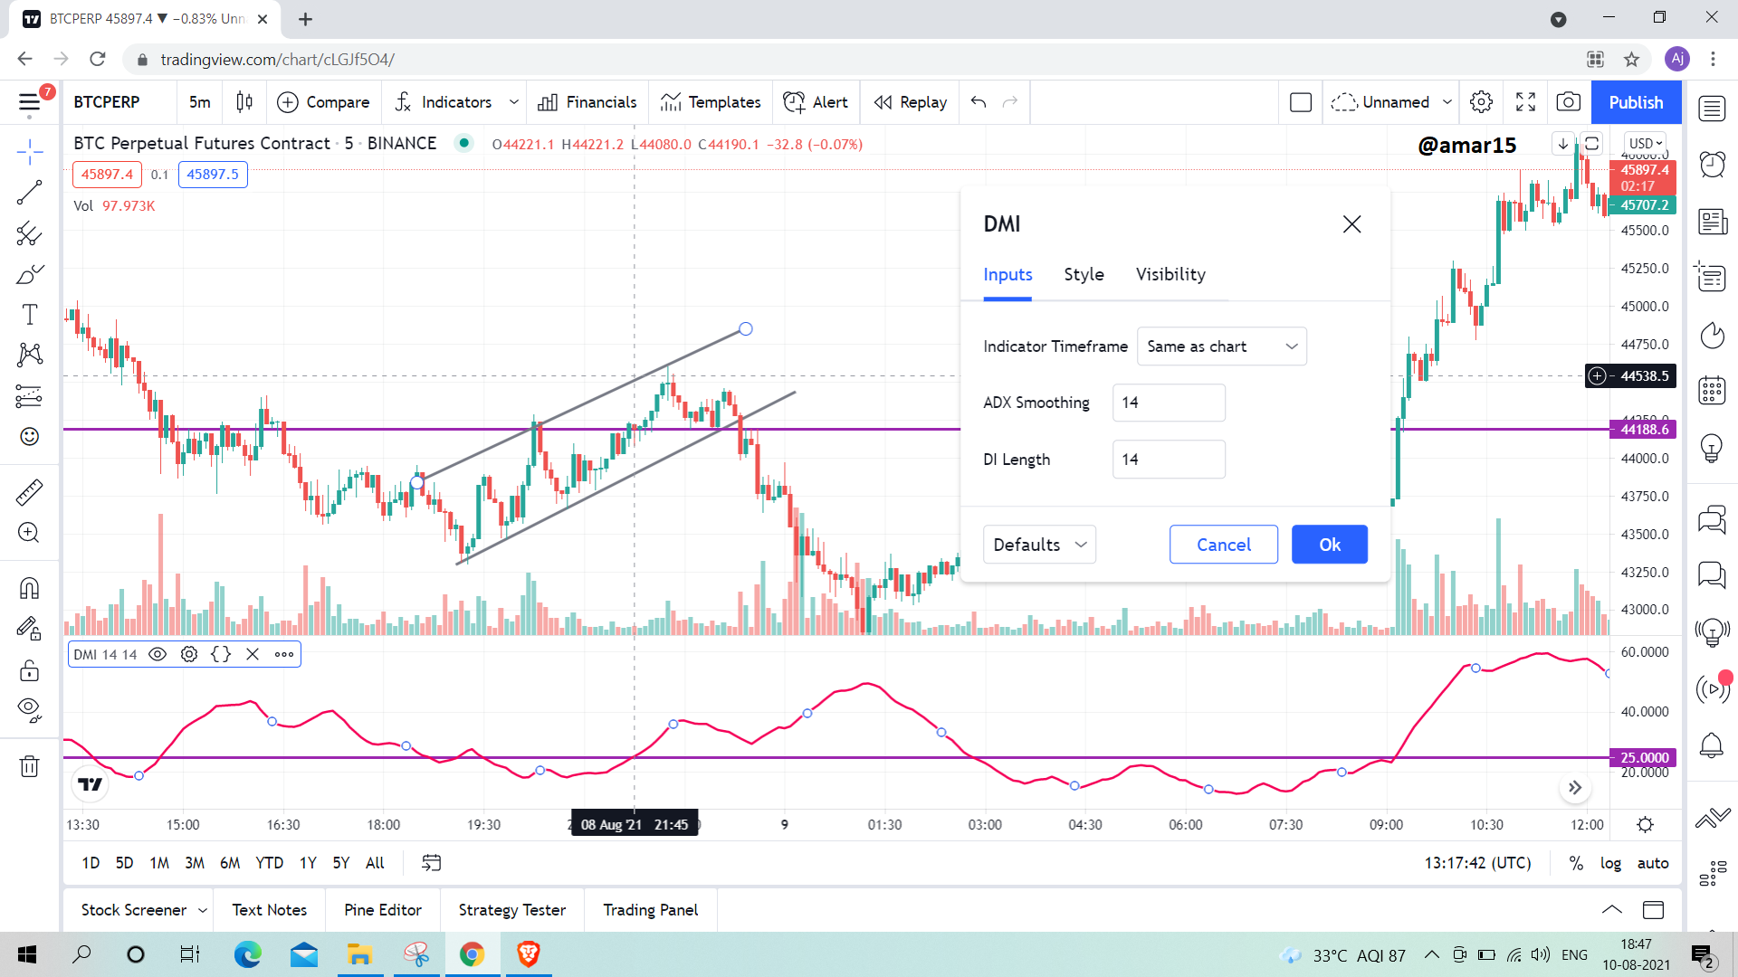The height and width of the screenshot is (977, 1738).
Task: Toggle log scale mode
Action: tap(1610, 863)
